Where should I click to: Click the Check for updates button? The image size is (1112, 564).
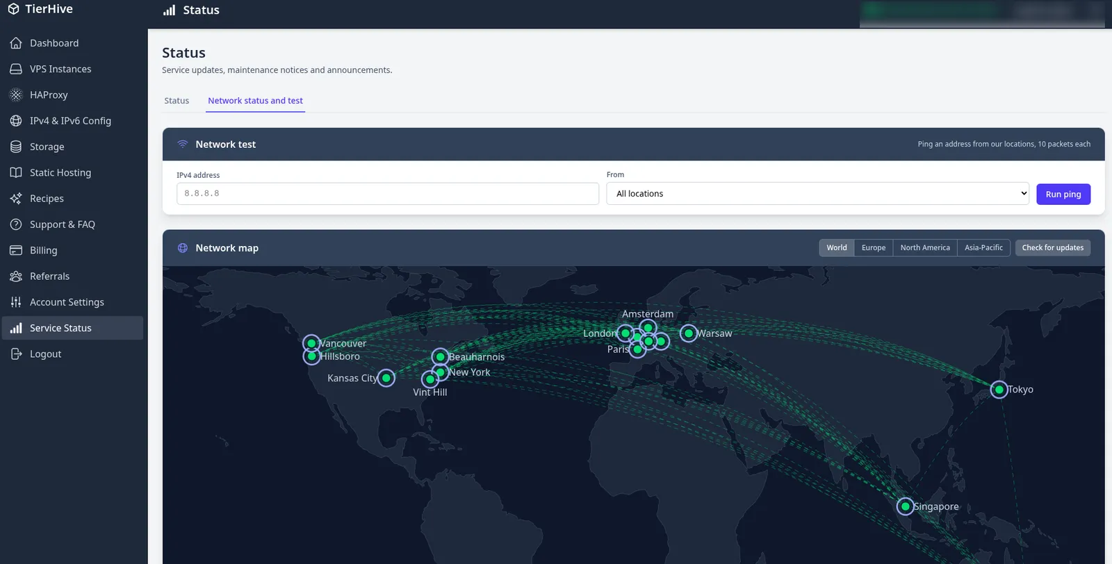coord(1053,248)
